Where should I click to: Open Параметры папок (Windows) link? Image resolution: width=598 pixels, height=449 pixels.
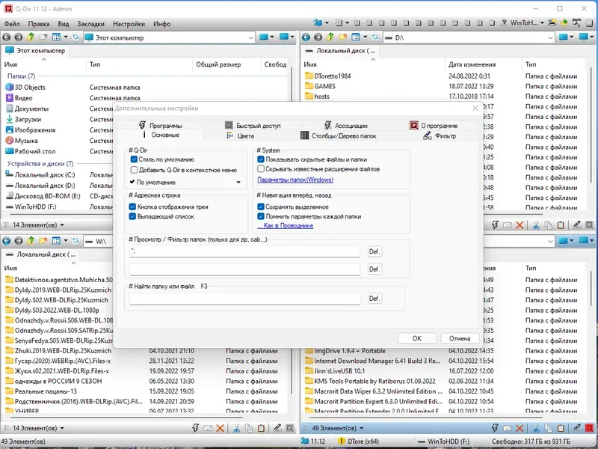point(295,180)
